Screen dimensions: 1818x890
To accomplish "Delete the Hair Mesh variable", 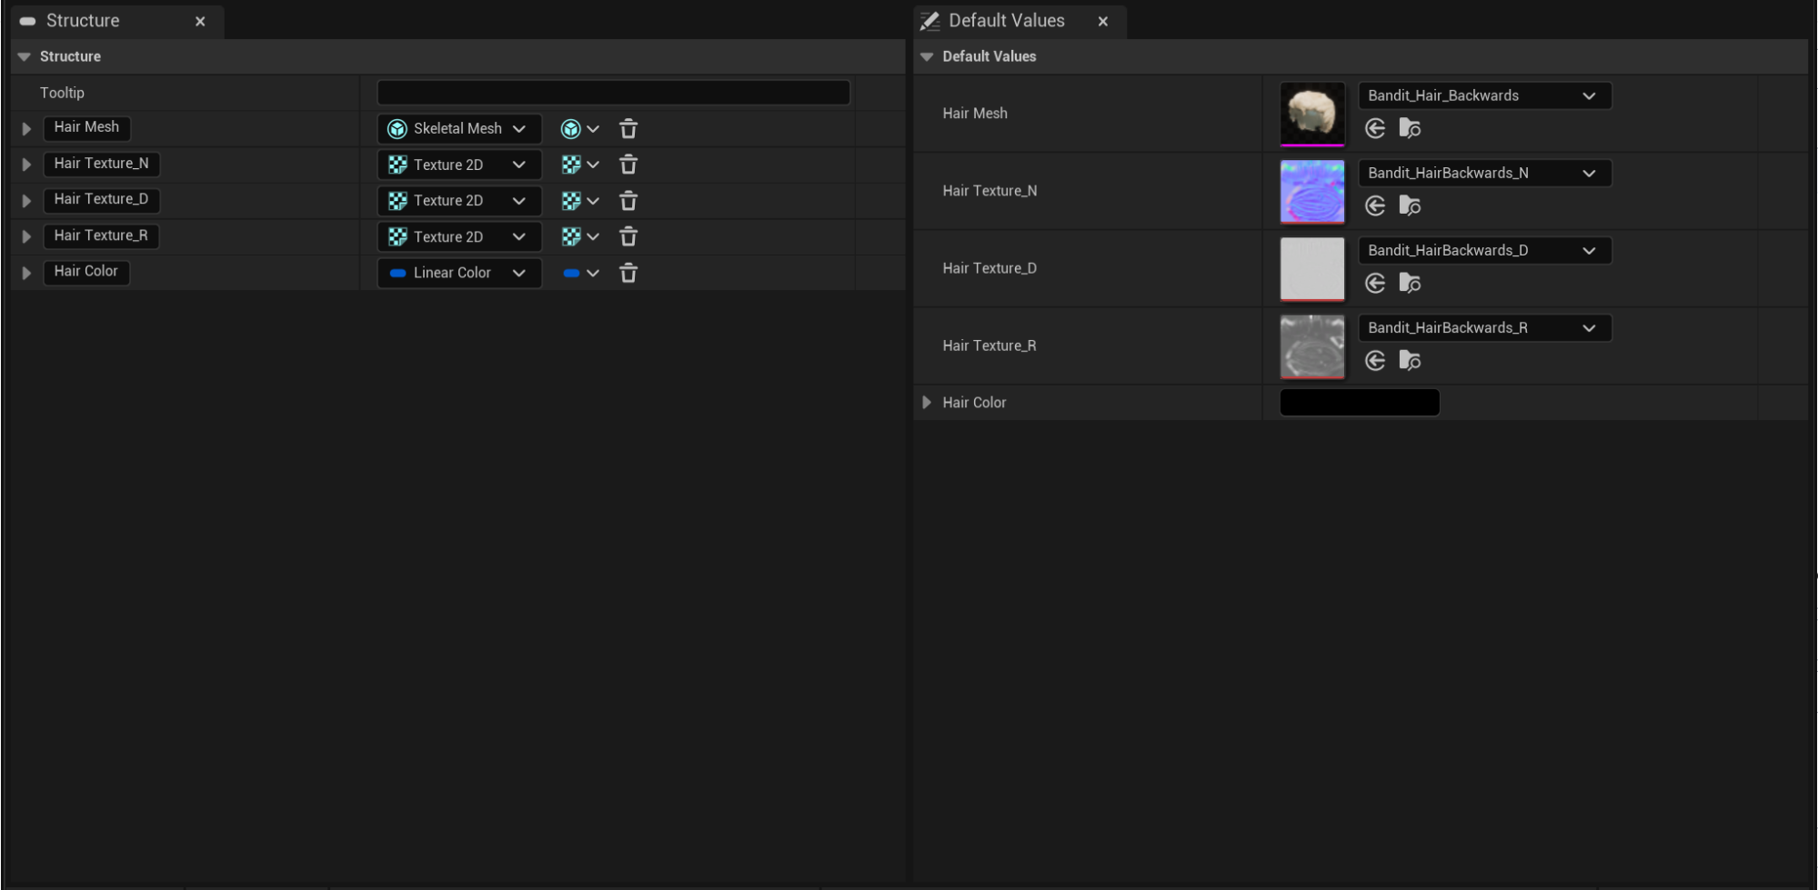I will [x=628, y=129].
